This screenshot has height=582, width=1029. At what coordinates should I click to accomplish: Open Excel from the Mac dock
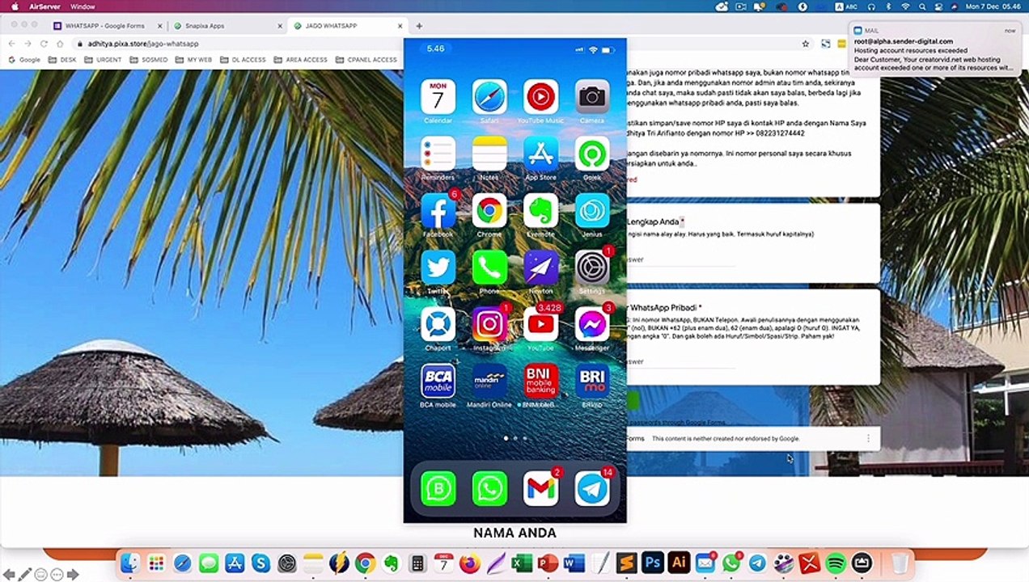coord(522,563)
